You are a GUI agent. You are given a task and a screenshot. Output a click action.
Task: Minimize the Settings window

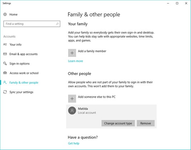tap(168, 3)
